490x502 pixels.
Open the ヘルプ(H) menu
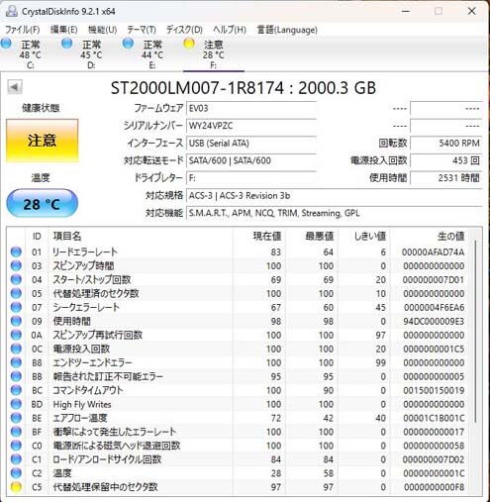[230, 30]
